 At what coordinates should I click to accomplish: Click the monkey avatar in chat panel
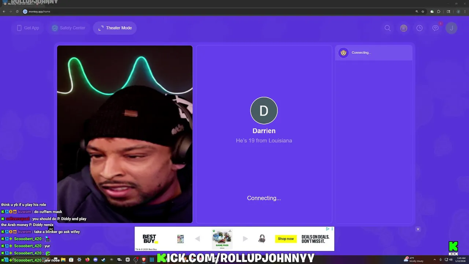click(343, 53)
